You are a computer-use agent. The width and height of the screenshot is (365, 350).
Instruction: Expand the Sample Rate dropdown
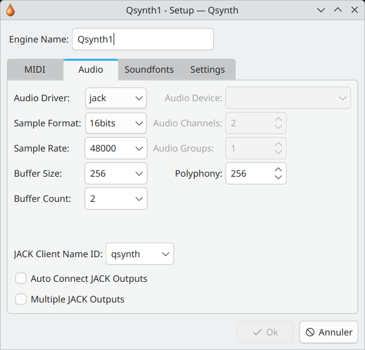tap(116, 148)
